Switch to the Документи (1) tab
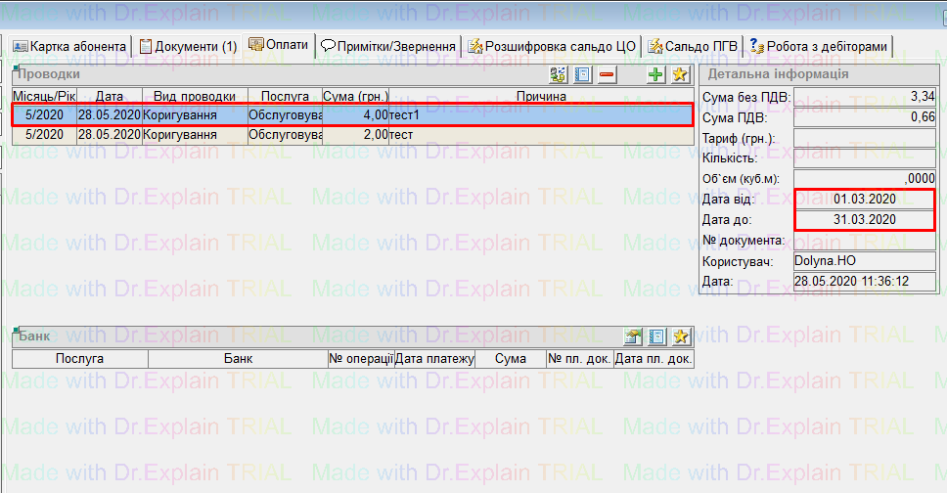Image resolution: width=947 pixels, height=493 pixels. 188,46
